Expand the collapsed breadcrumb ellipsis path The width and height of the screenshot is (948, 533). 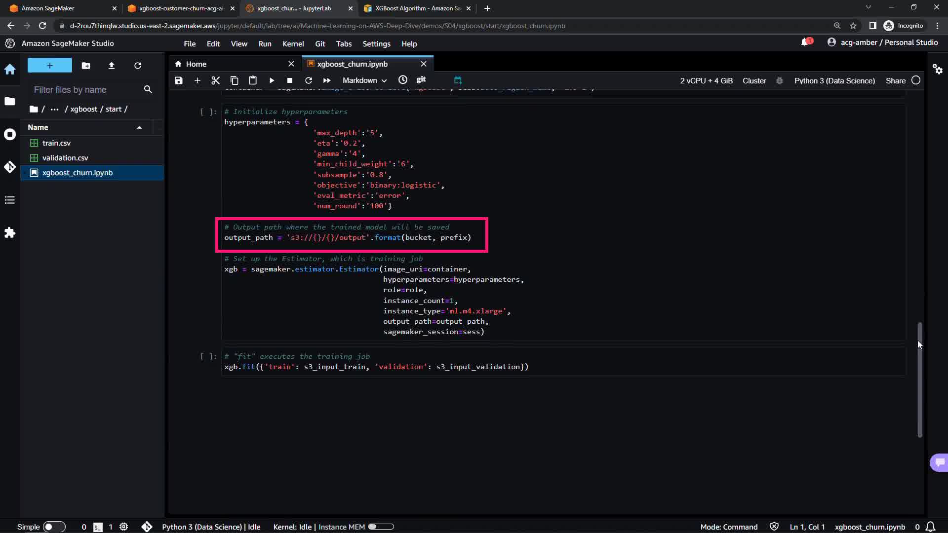[54, 109]
